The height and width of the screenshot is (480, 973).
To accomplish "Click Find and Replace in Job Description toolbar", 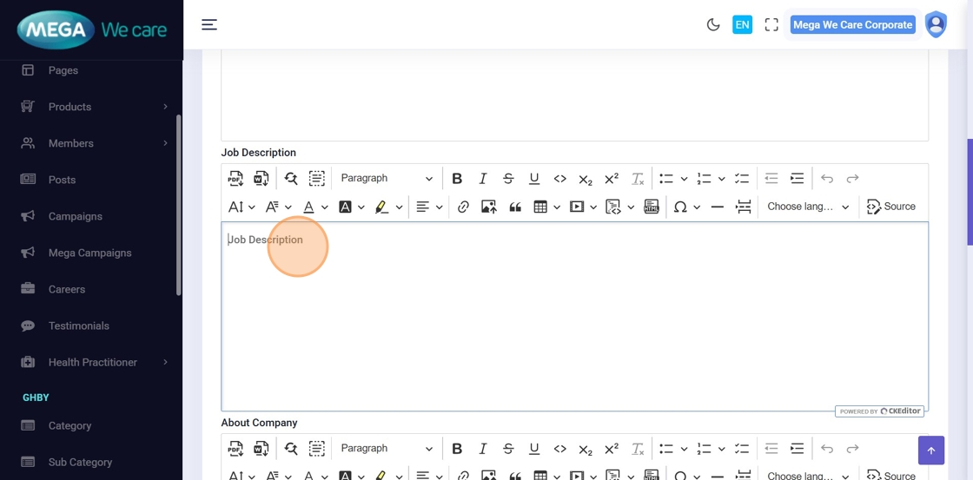I will pyautogui.click(x=291, y=179).
